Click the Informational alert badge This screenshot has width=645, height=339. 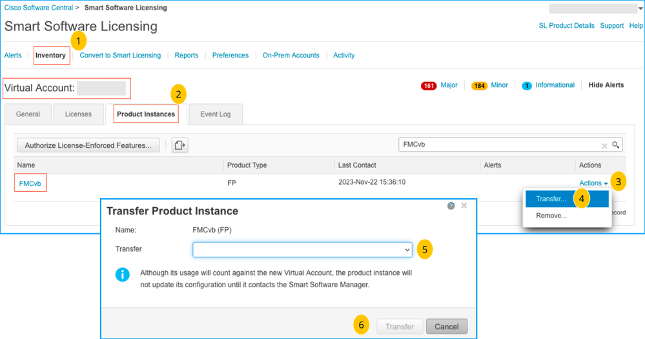[x=527, y=86]
